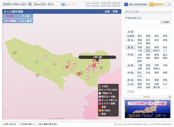
Task: Click the southernmost pink map marker
Action: [88, 78]
